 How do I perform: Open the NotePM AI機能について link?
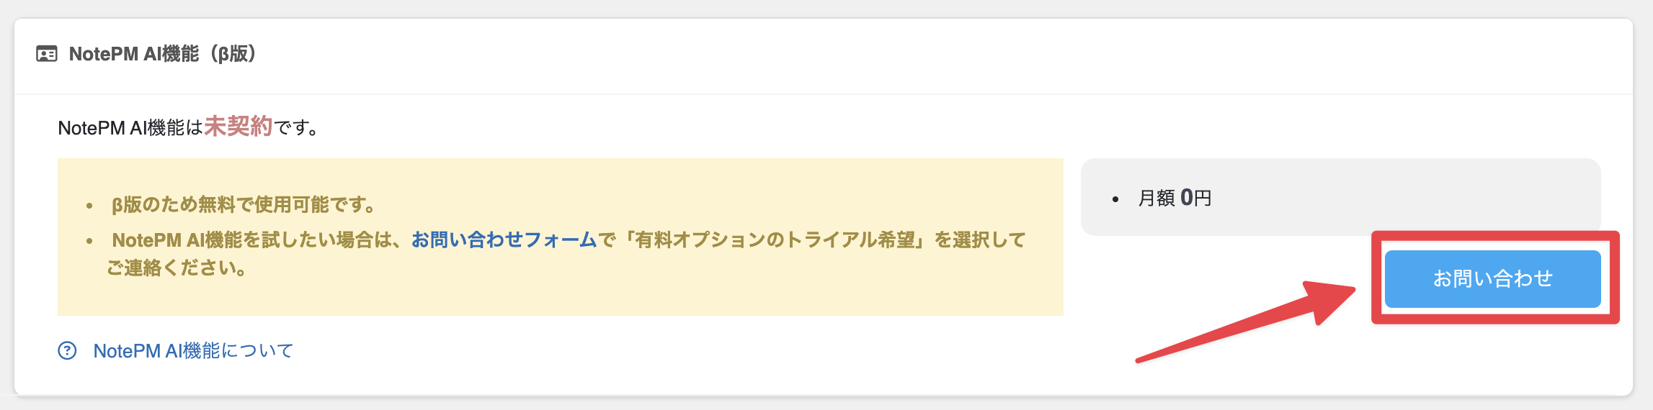(193, 350)
